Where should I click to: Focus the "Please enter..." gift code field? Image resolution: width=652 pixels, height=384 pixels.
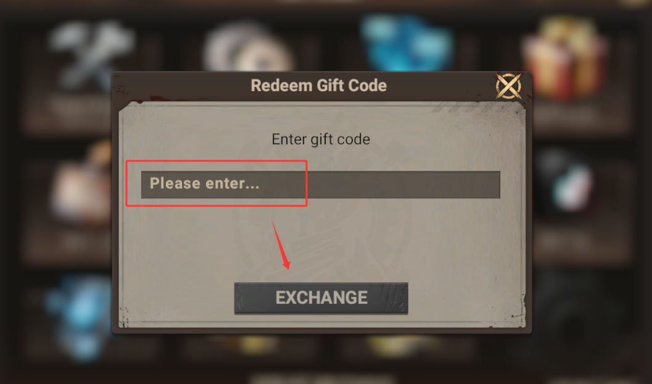click(321, 184)
